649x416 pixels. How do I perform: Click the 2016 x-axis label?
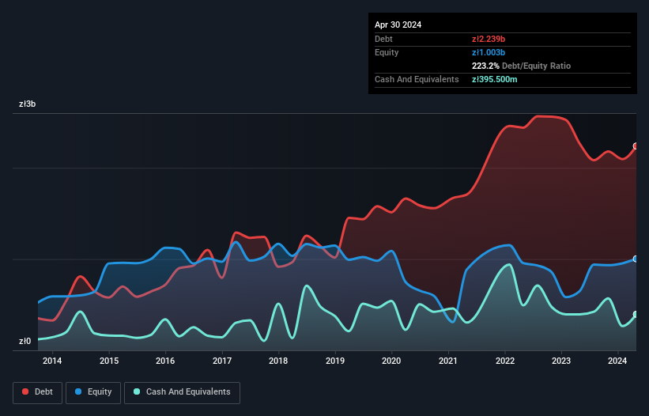(x=165, y=361)
